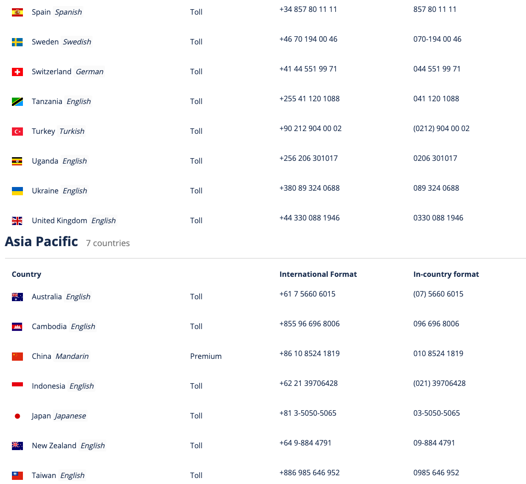Click United Kingdom international number +44 330 088 1946
This screenshot has width=526, height=484.
tap(309, 218)
